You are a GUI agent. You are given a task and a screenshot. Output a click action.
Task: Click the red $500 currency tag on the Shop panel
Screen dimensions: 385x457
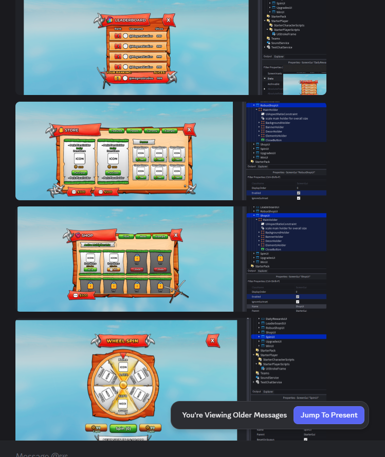coord(82,295)
